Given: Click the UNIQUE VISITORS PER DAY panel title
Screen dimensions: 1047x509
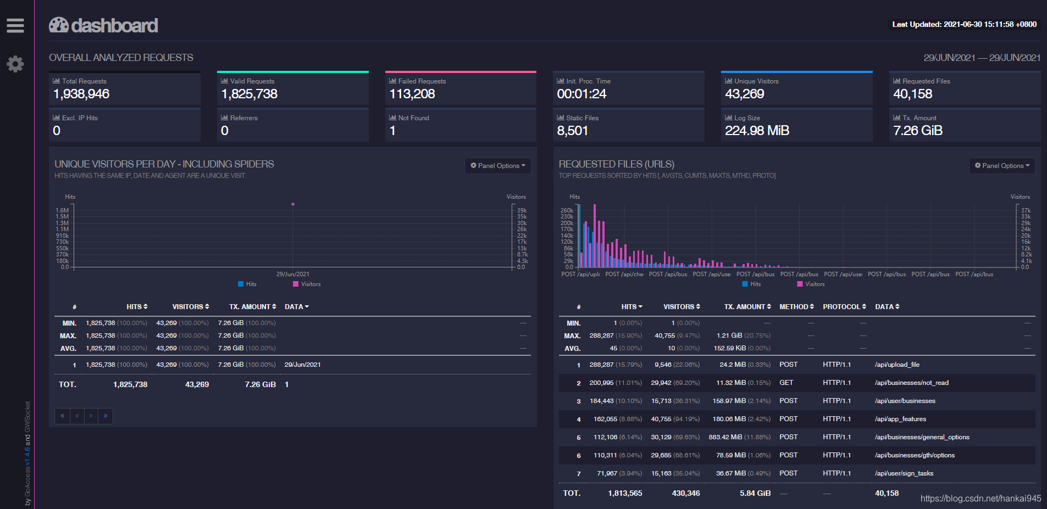Looking at the screenshot, I should pos(164,164).
